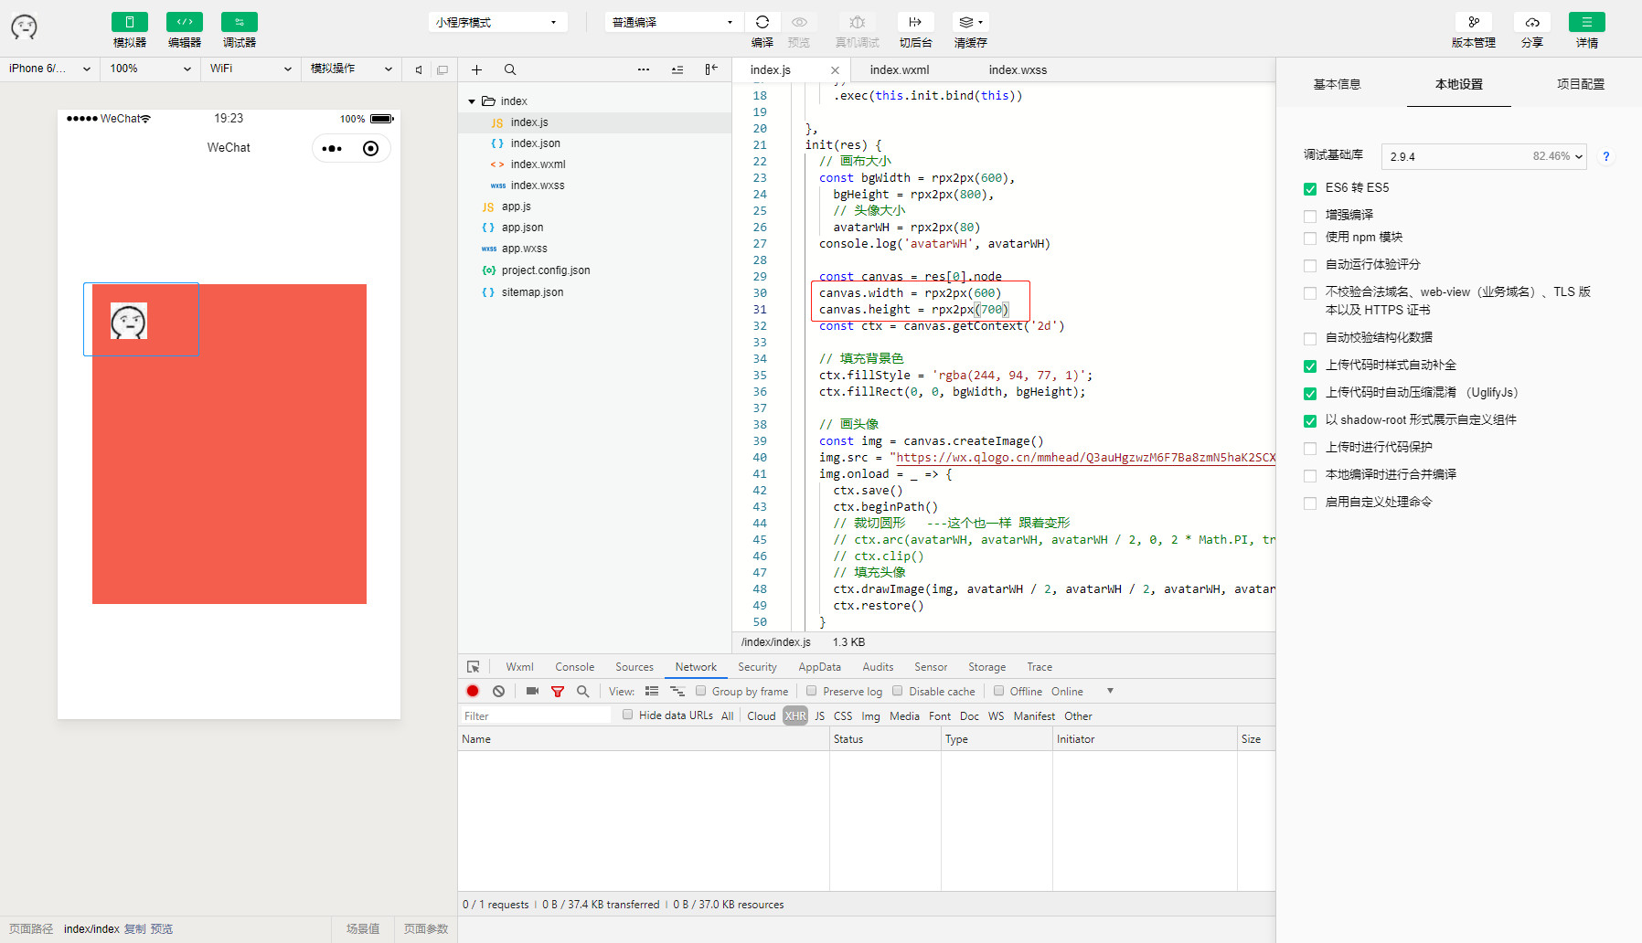This screenshot has height=943, width=1642.
Task: Open the 普通编译 compile dropdown
Action: coord(674,22)
